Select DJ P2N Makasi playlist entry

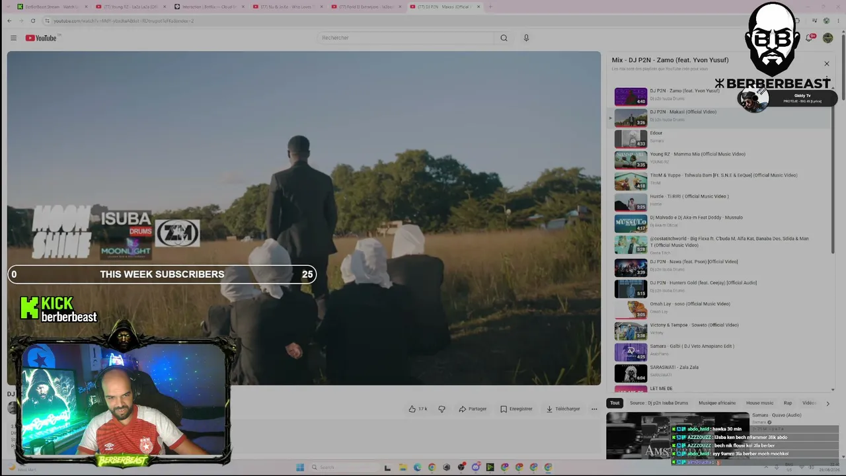(x=718, y=118)
